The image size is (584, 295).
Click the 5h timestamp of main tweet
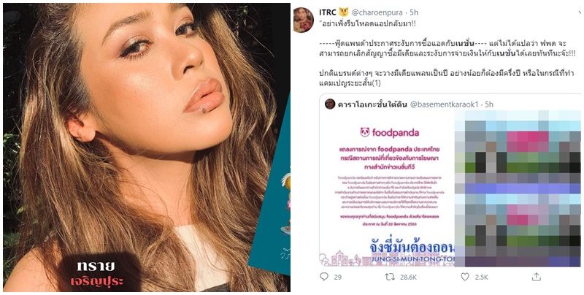point(414,12)
